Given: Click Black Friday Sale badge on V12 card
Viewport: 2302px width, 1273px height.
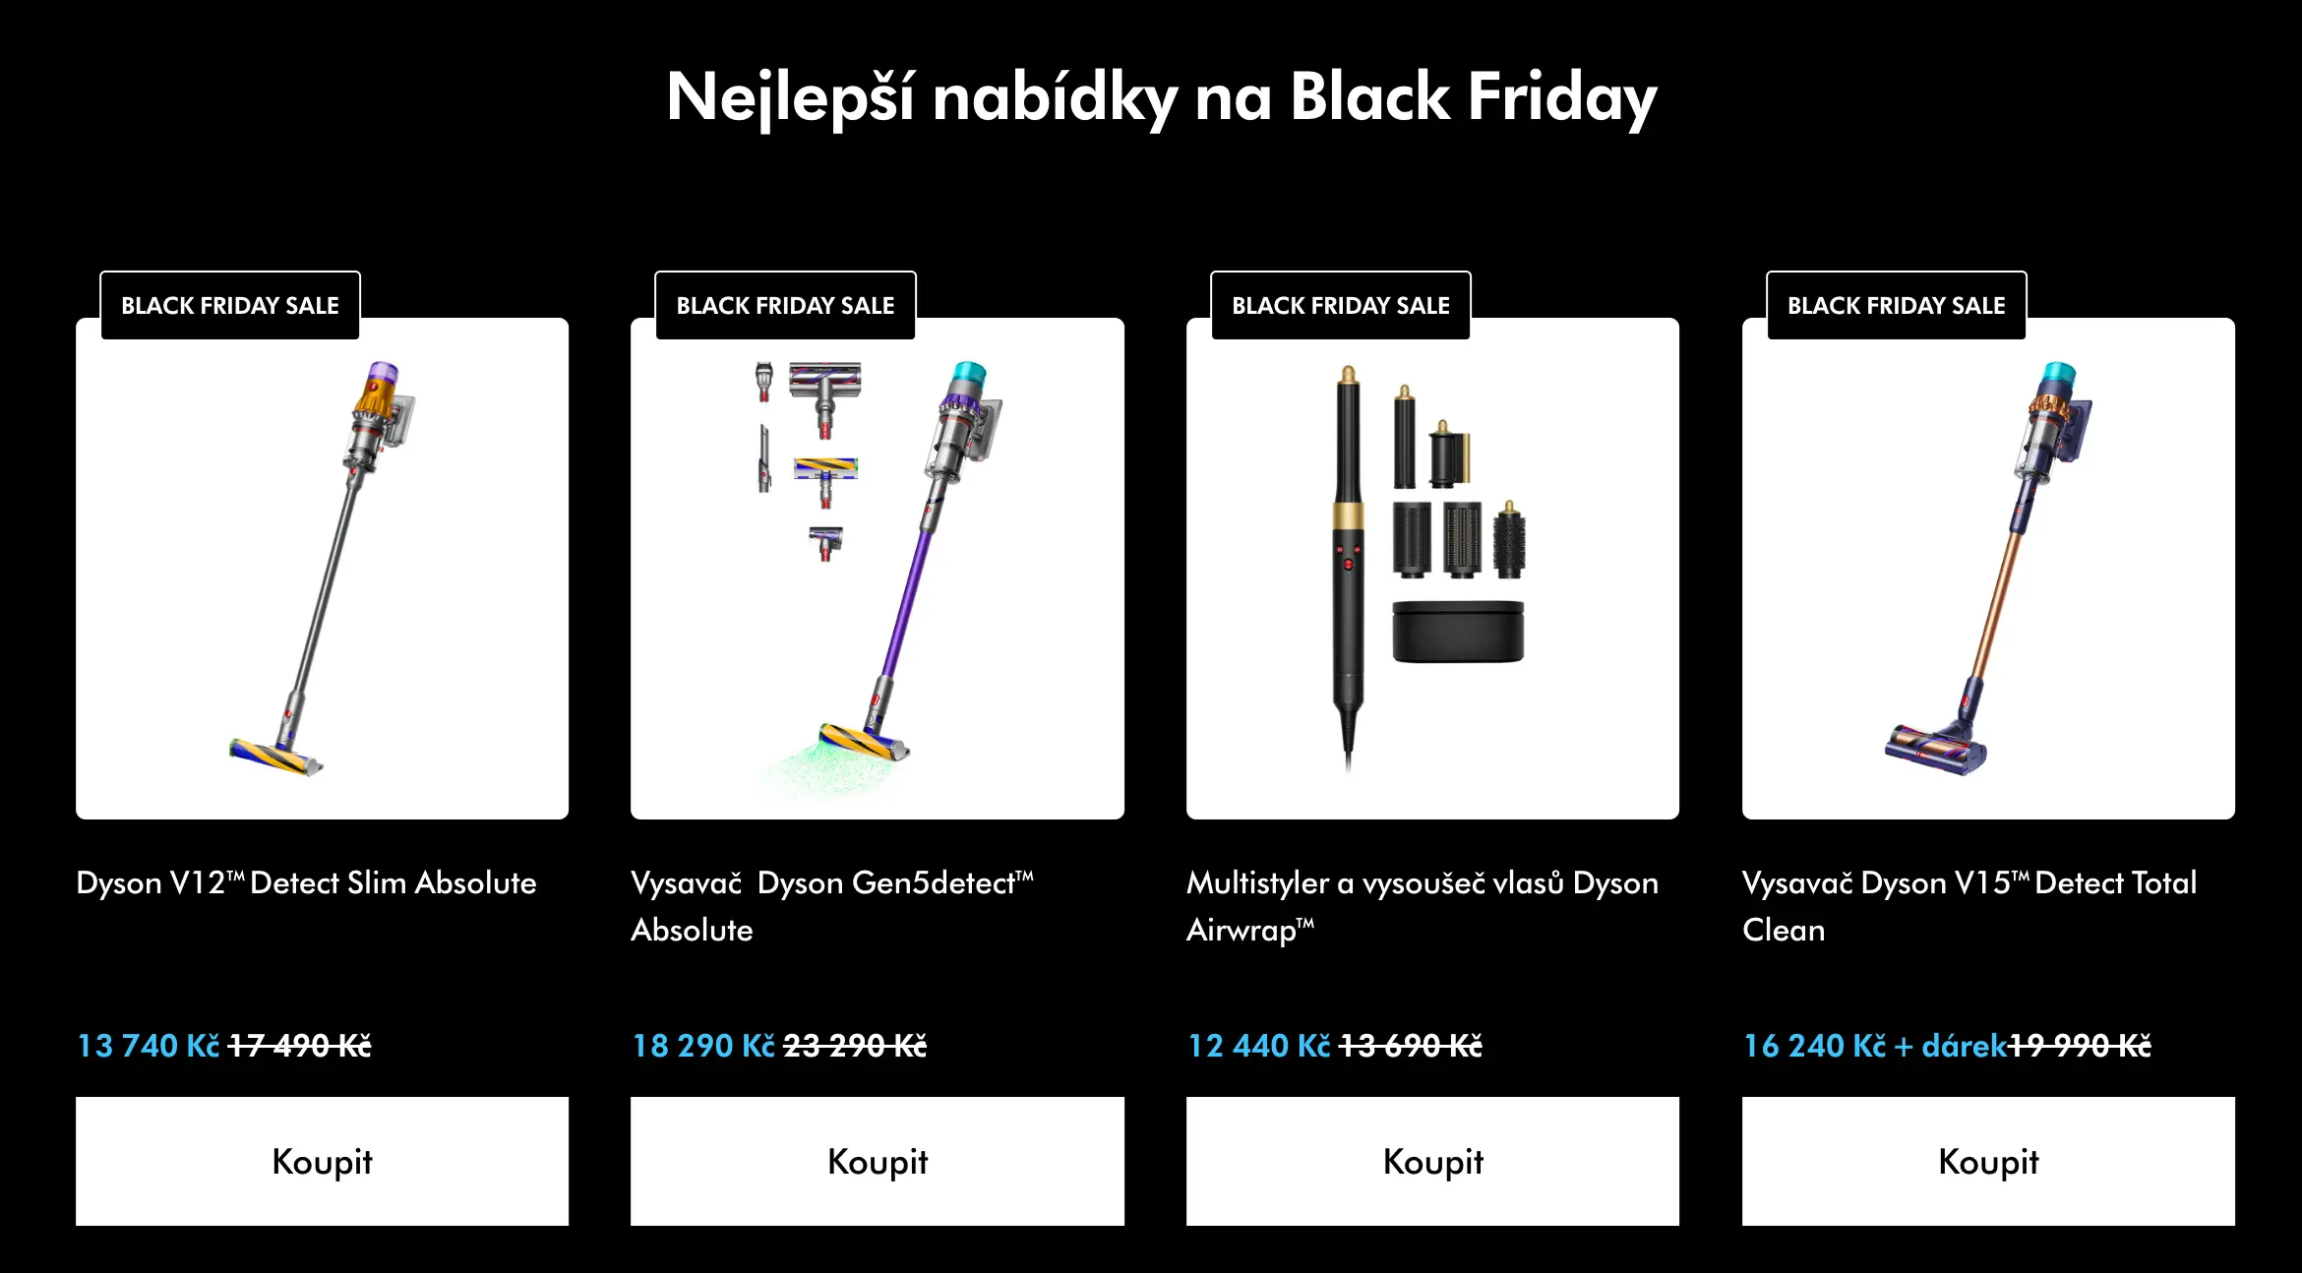Looking at the screenshot, I should tap(230, 306).
